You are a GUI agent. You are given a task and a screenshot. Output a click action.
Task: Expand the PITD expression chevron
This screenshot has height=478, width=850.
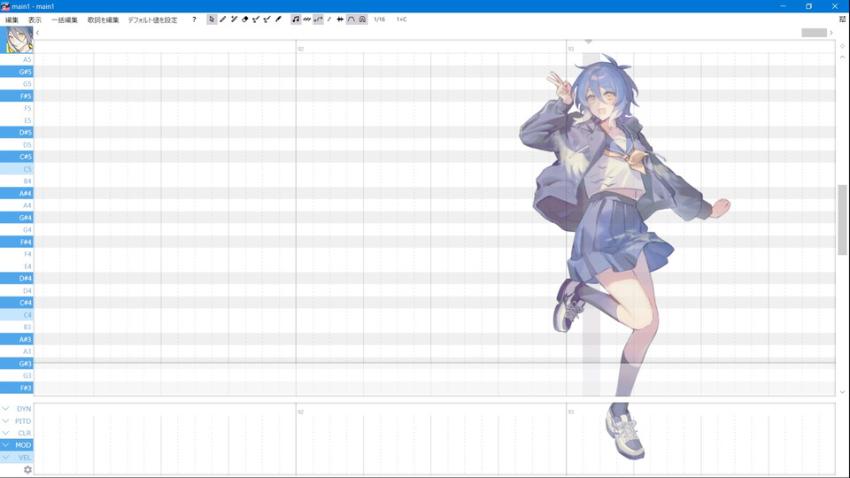[5, 421]
